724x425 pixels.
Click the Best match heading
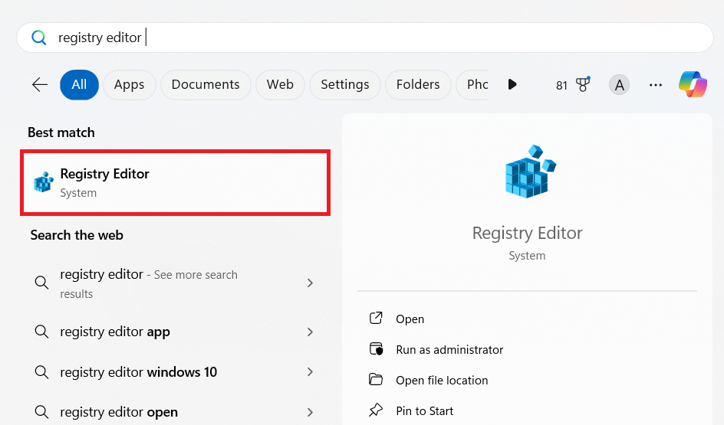pyautogui.click(x=61, y=132)
